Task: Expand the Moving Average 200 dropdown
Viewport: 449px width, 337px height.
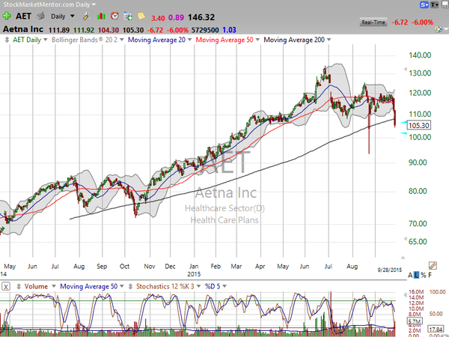Action: 329,40
